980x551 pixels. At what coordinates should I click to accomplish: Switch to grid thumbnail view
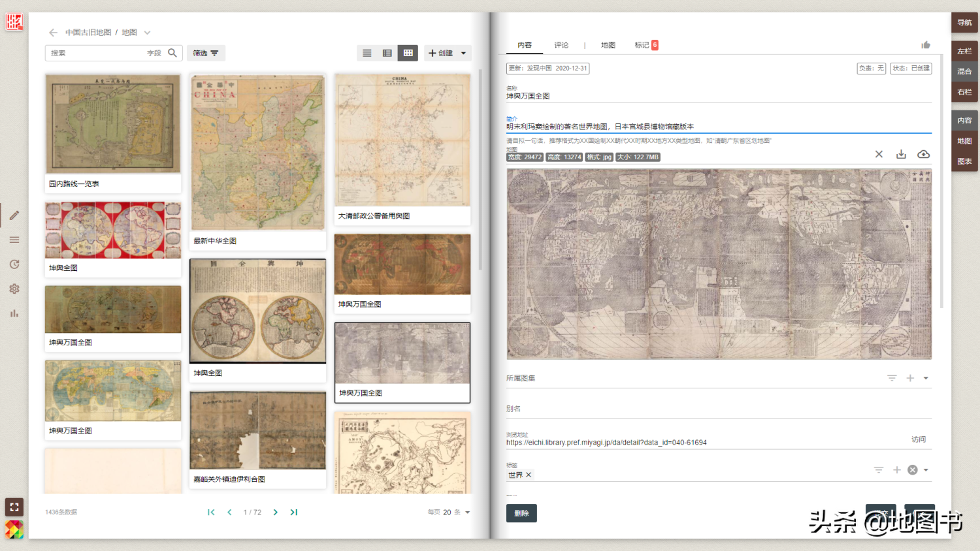pyautogui.click(x=408, y=53)
